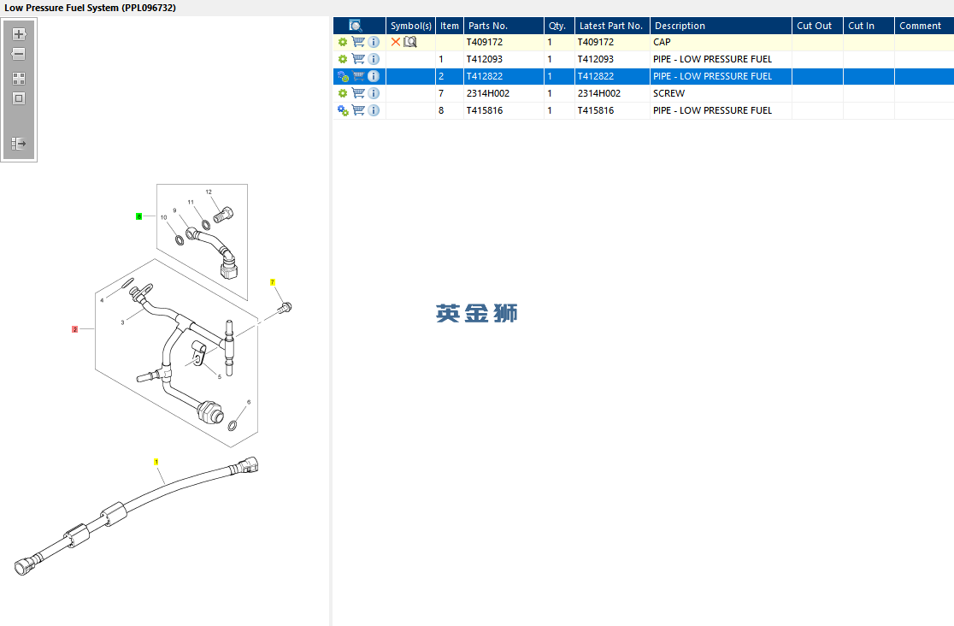Click green gear icon for T409172 CAP
954x626 pixels.
[x=343, y=42]
